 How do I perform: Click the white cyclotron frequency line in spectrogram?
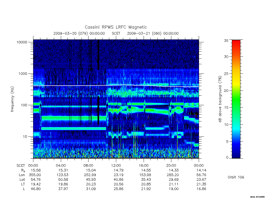(116, 86)
